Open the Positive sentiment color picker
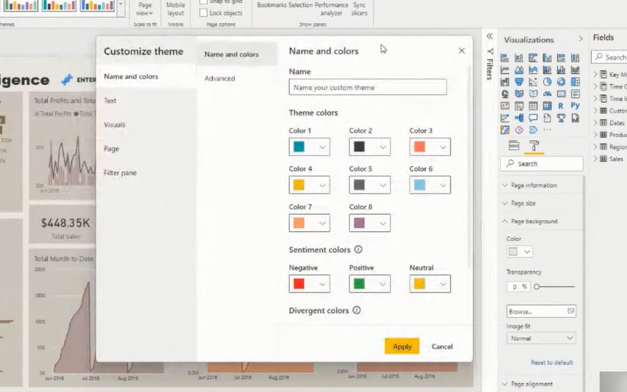The image size is (627, 392). (x=369, y=284)
